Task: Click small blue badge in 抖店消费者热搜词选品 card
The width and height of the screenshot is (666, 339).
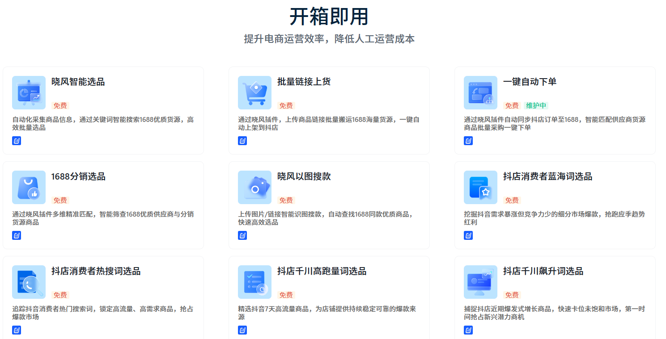Action: (x=17, y=330)
